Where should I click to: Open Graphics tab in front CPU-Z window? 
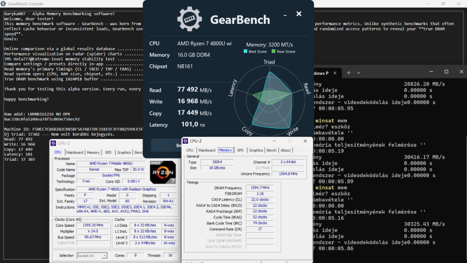click(x=256, y=150)
